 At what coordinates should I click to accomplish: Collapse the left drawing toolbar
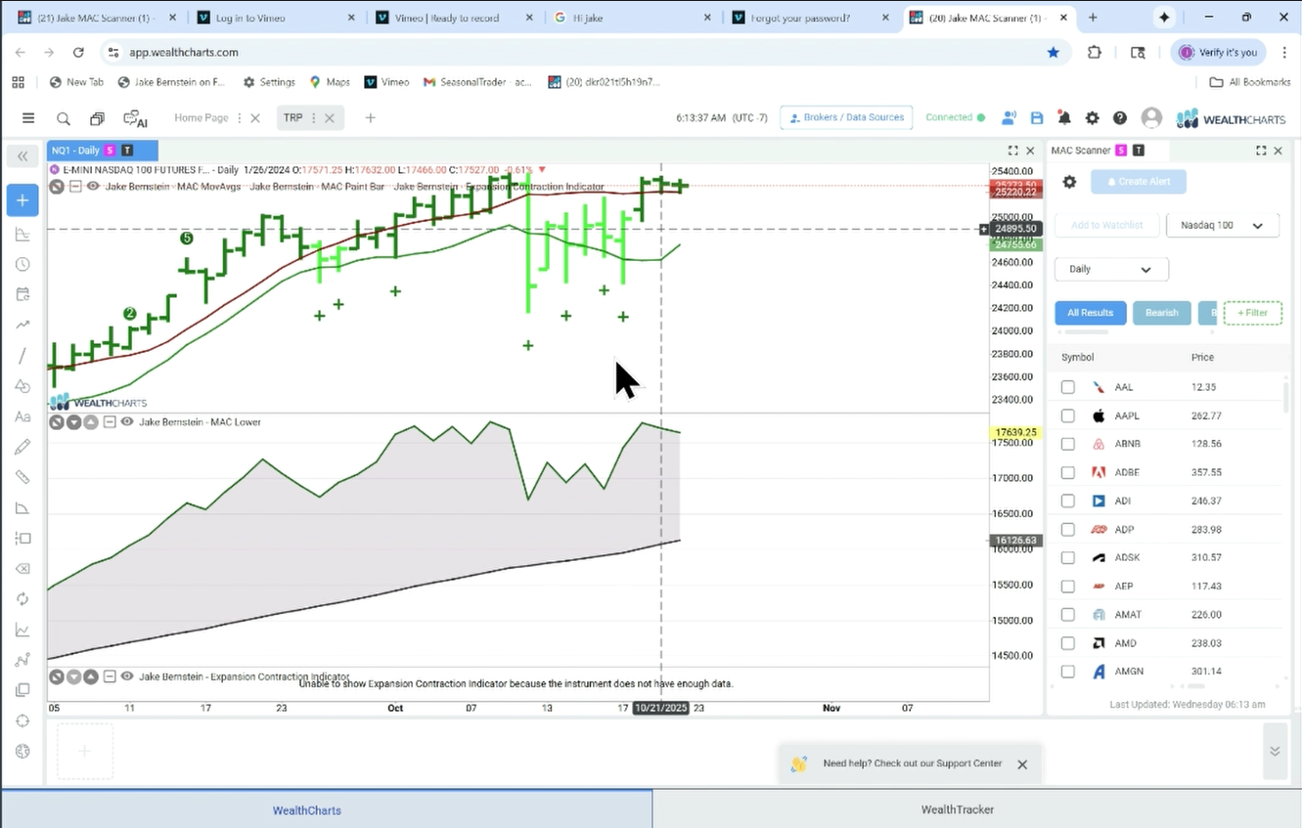tap(22, 156)
